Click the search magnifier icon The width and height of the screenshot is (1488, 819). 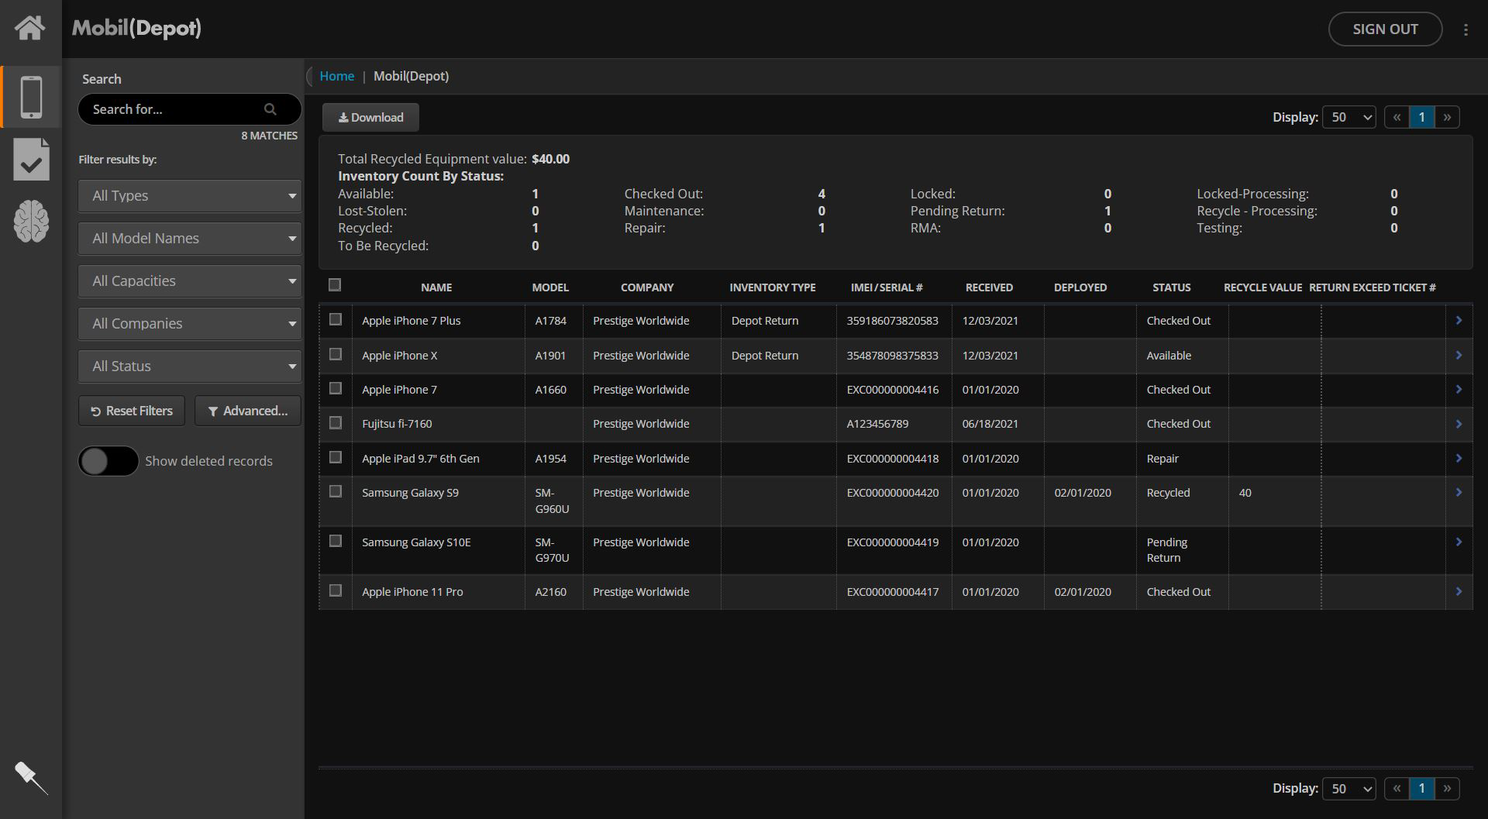click(270, 109)
